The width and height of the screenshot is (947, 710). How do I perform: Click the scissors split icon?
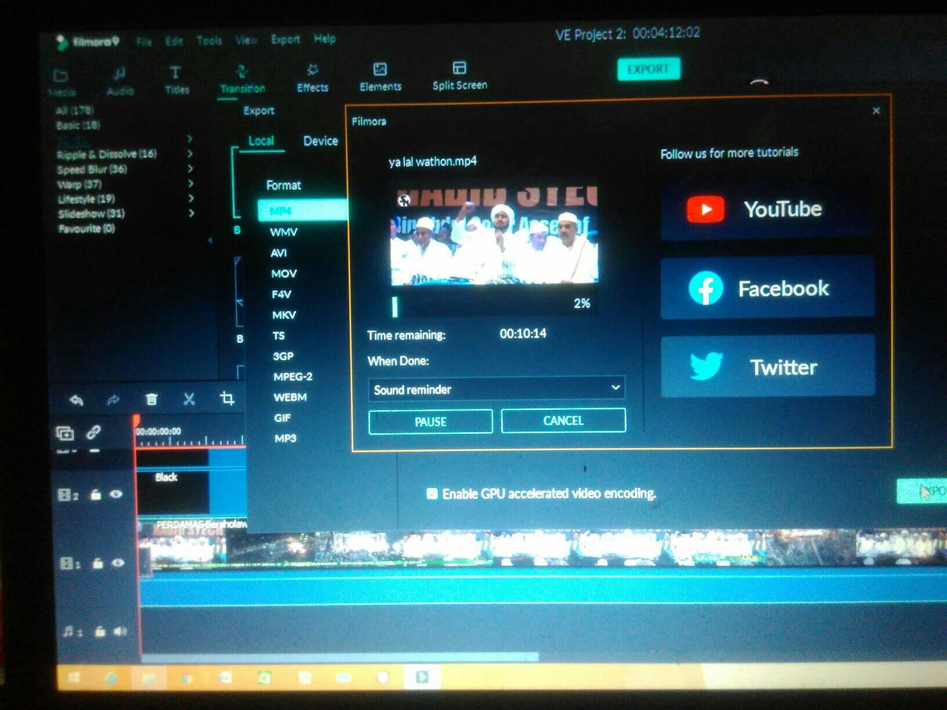189,399
